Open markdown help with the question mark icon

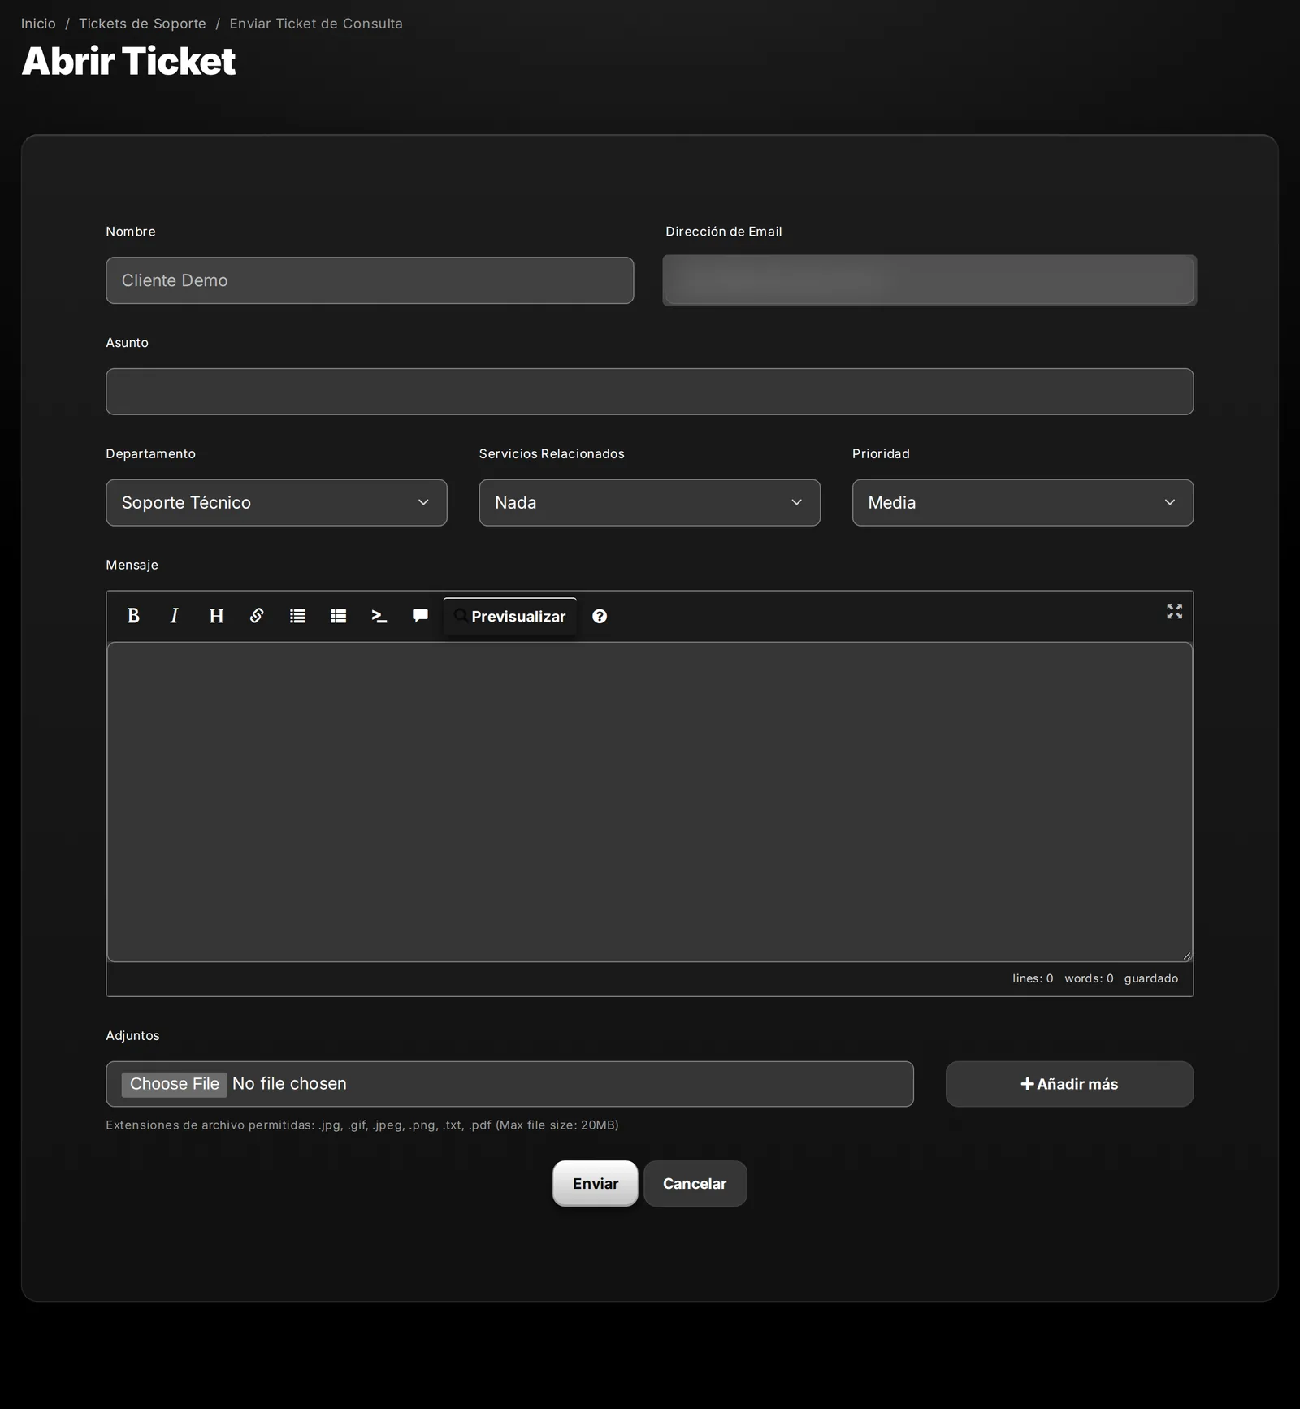point(600,617)
